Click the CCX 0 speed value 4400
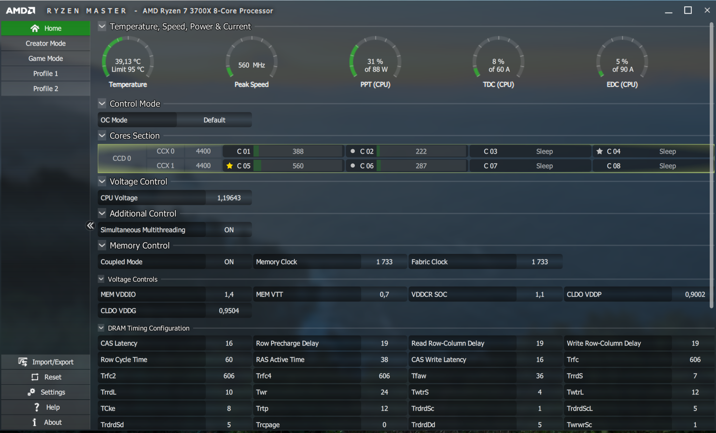The width and height of the screenshot is (716, 433). click(203, 151)
